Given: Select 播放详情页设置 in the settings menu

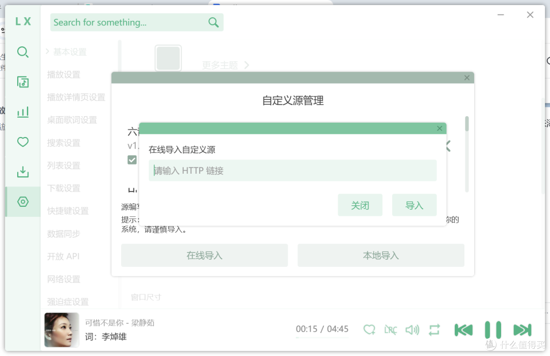Looking at the screenshot, I should pyautogui.click(x=76, y=97).
